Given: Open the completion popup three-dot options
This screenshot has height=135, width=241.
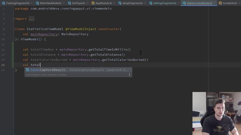Looking at the screenshot, I should [x=130, y=75].
